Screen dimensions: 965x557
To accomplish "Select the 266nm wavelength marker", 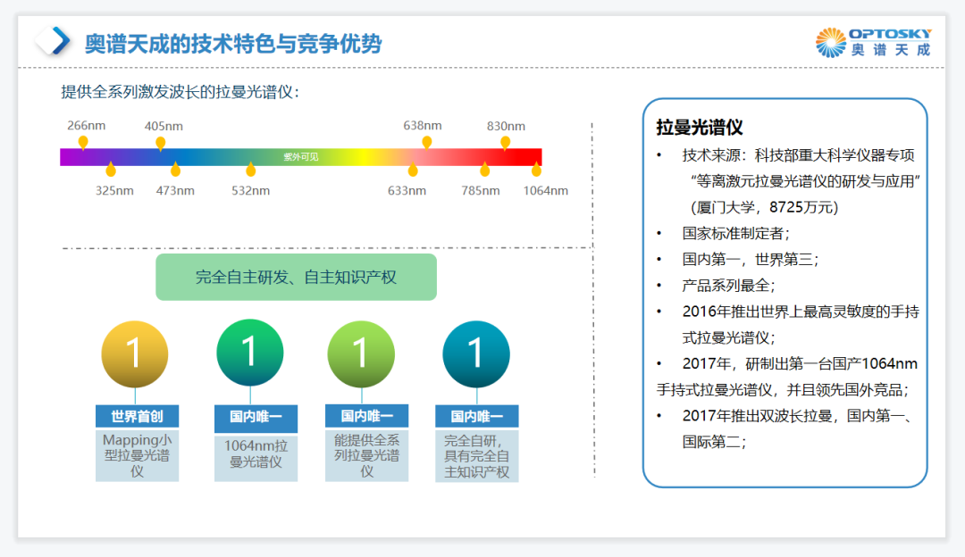I will pos(83,143).
